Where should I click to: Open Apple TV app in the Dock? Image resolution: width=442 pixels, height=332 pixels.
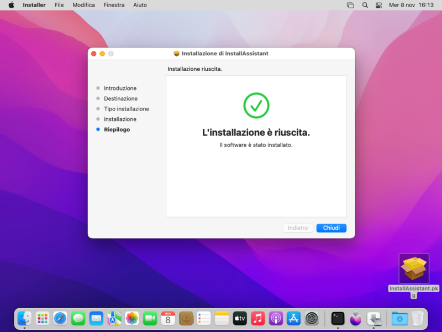tap(240, 319)
